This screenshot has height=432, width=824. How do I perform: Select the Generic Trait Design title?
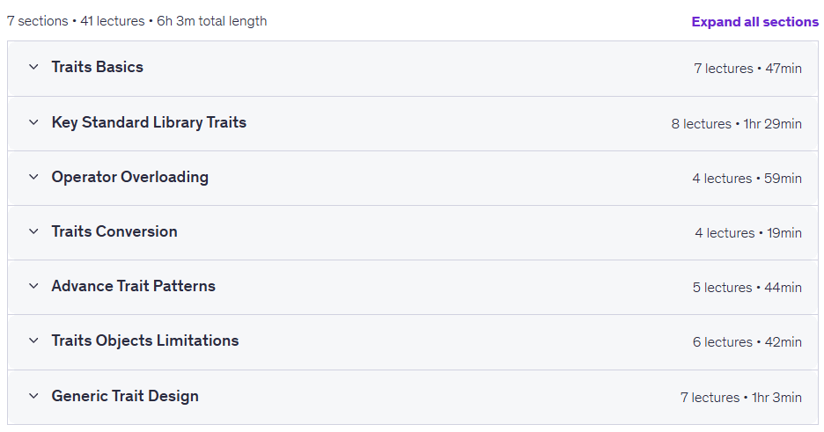tap(125, 396)
